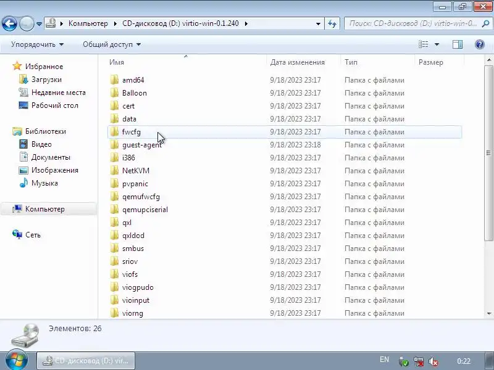Click the vertical scrollbar thumb in file list

point(488,153)
